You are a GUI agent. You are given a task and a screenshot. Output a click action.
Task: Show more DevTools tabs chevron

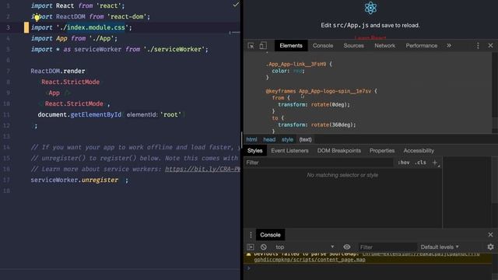[449, 46]
